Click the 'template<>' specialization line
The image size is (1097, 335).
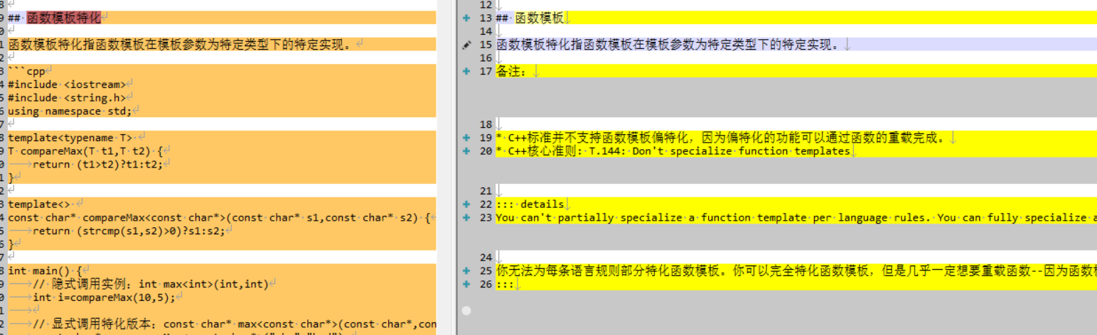pos(40,204)
